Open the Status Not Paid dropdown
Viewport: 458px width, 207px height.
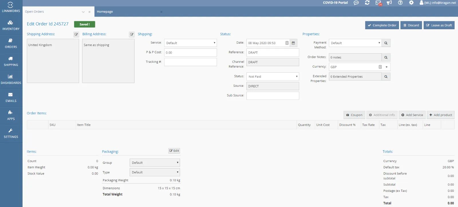(273, 76)
